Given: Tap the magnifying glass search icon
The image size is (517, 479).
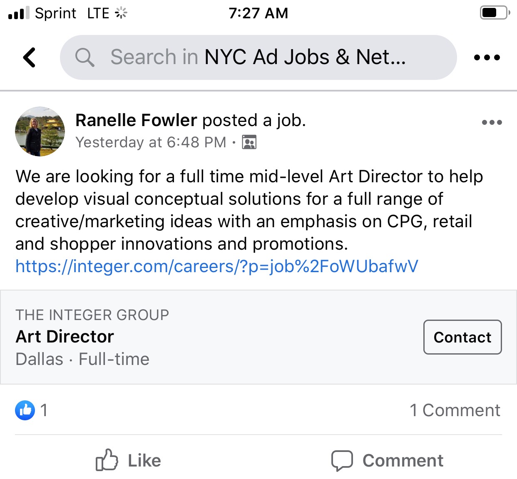Looking at the screenshot, I should 85,57.
